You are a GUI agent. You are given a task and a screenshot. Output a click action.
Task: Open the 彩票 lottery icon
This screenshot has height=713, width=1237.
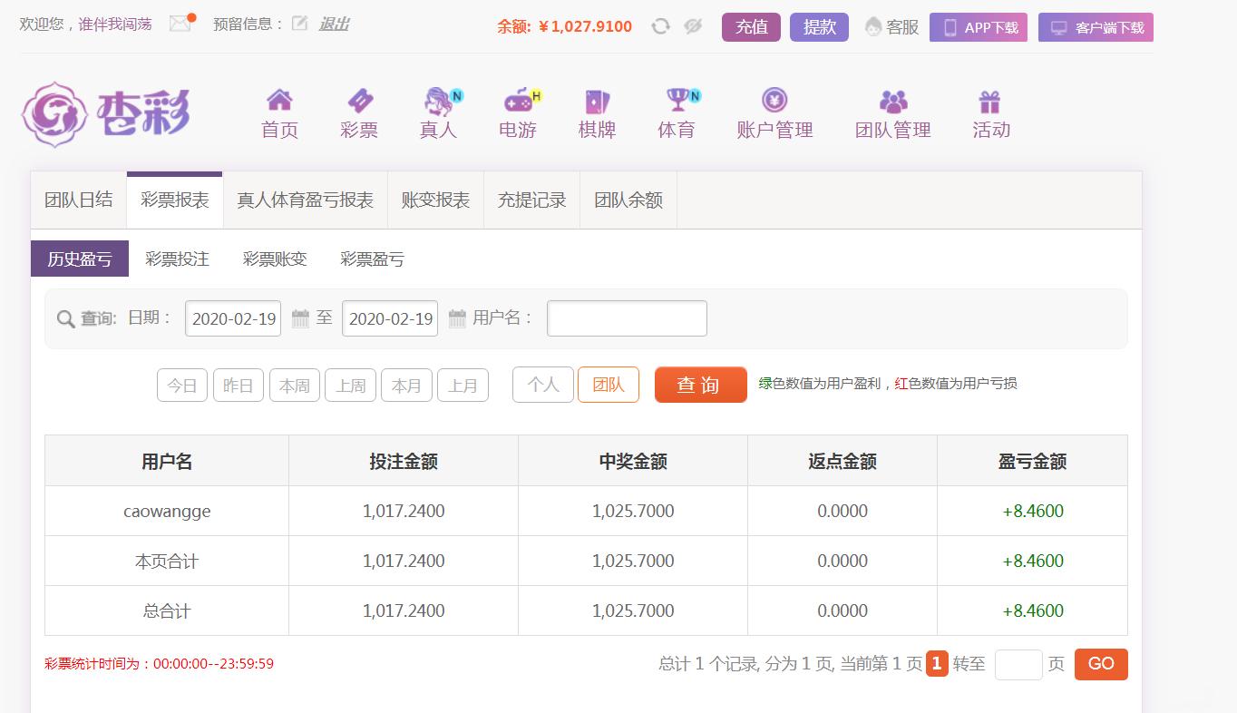pos(359,101)
